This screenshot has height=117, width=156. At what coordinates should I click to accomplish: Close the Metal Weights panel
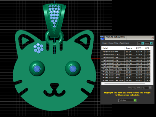[x=152, y=38]
